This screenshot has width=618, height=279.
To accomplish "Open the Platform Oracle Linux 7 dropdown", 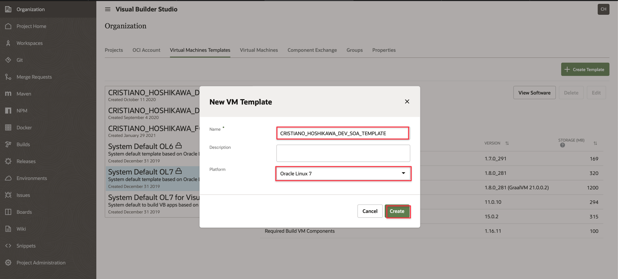I will tap(343, 173).
